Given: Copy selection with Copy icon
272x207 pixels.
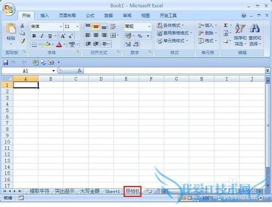Looking at the screenshot, I should (22, 33).
